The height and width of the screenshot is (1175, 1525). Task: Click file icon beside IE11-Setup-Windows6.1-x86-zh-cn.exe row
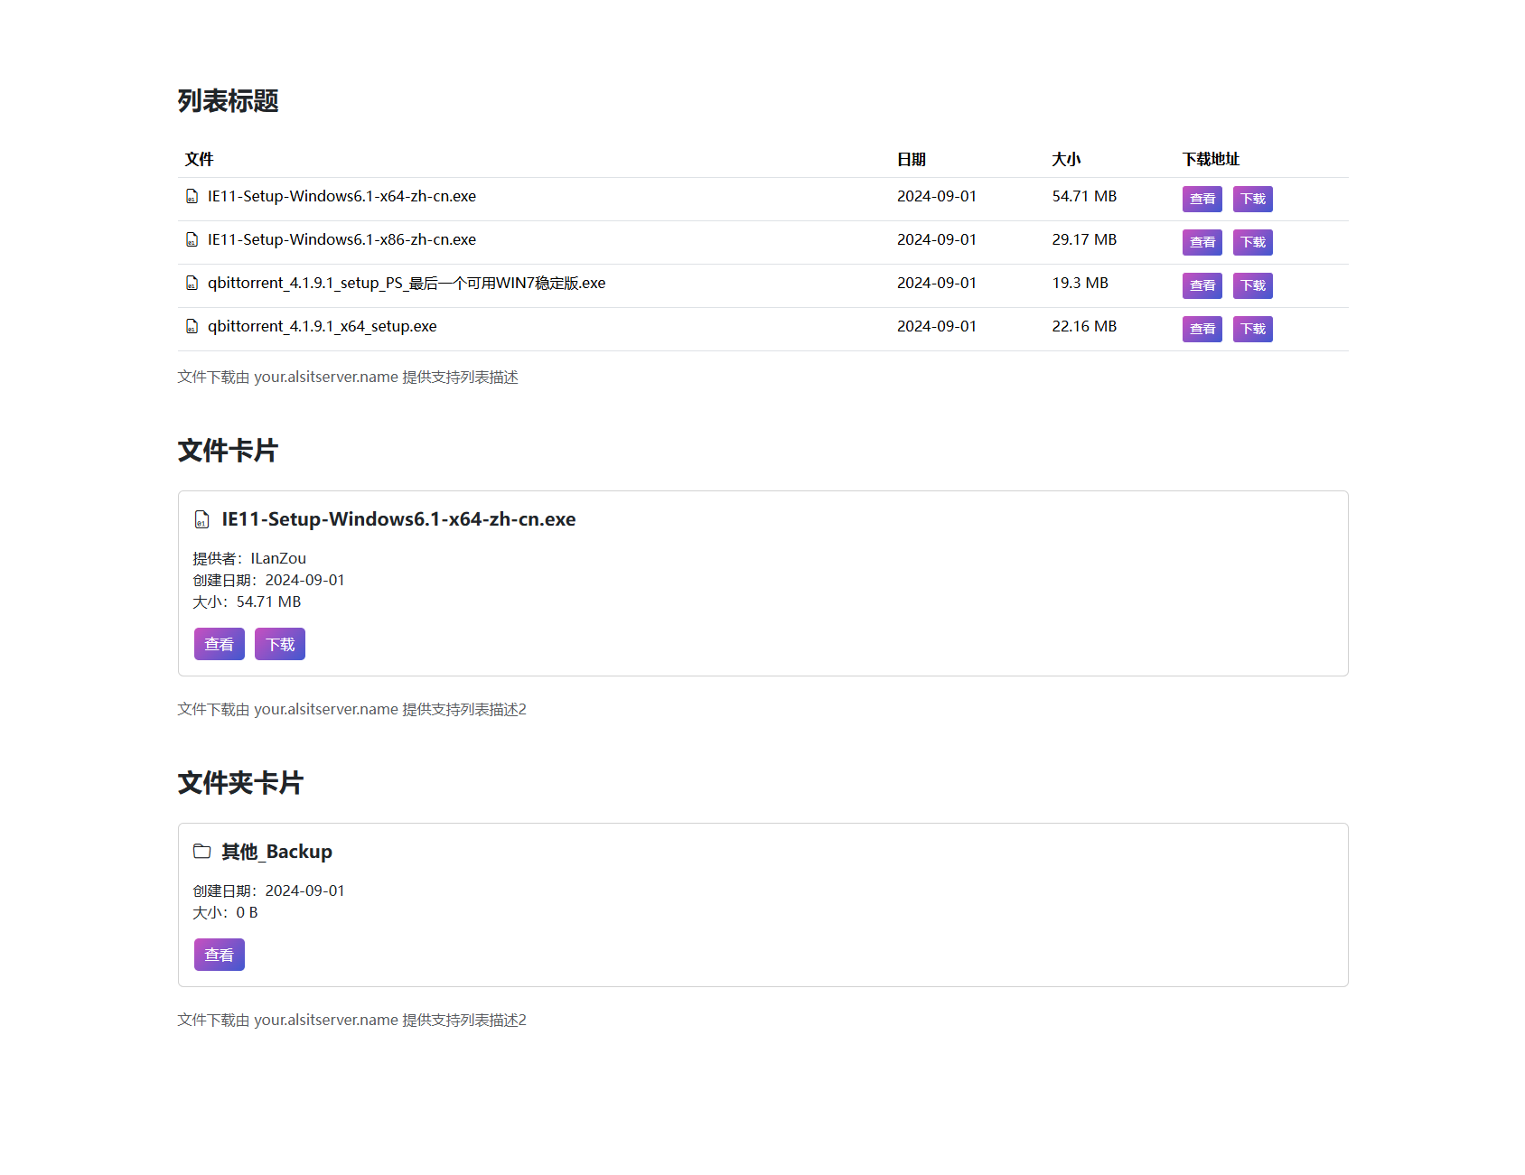192,239
